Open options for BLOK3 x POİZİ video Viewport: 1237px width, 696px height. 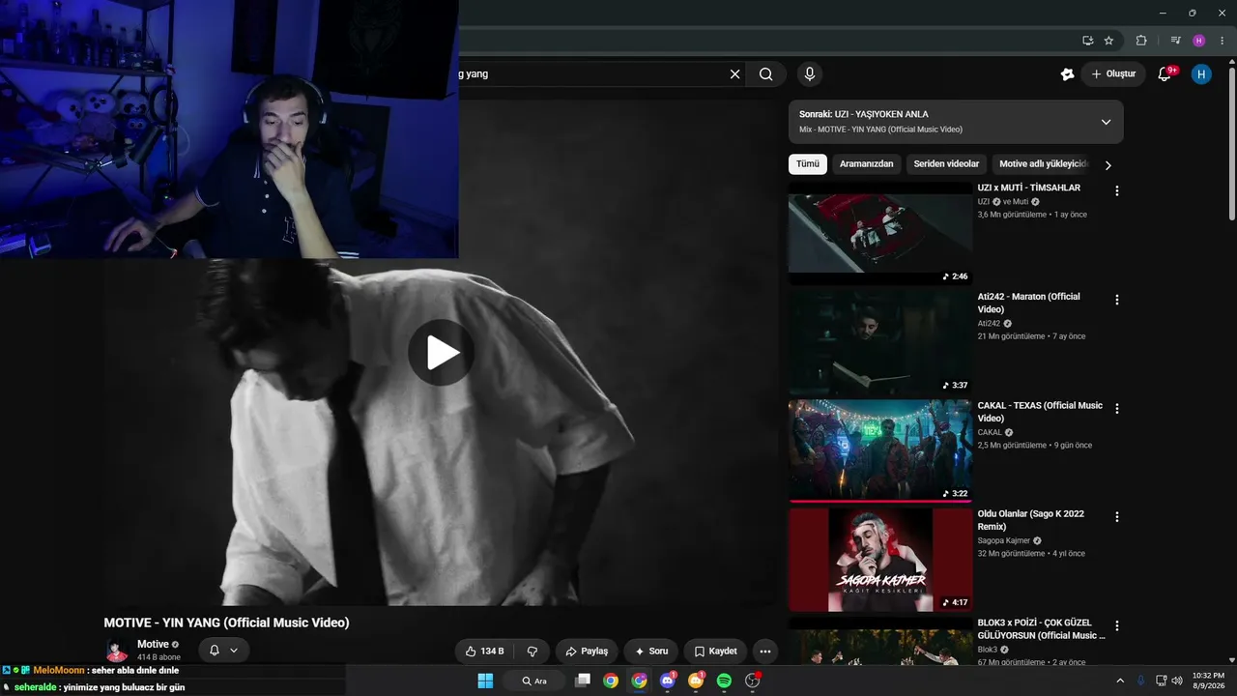point(1117,626)
